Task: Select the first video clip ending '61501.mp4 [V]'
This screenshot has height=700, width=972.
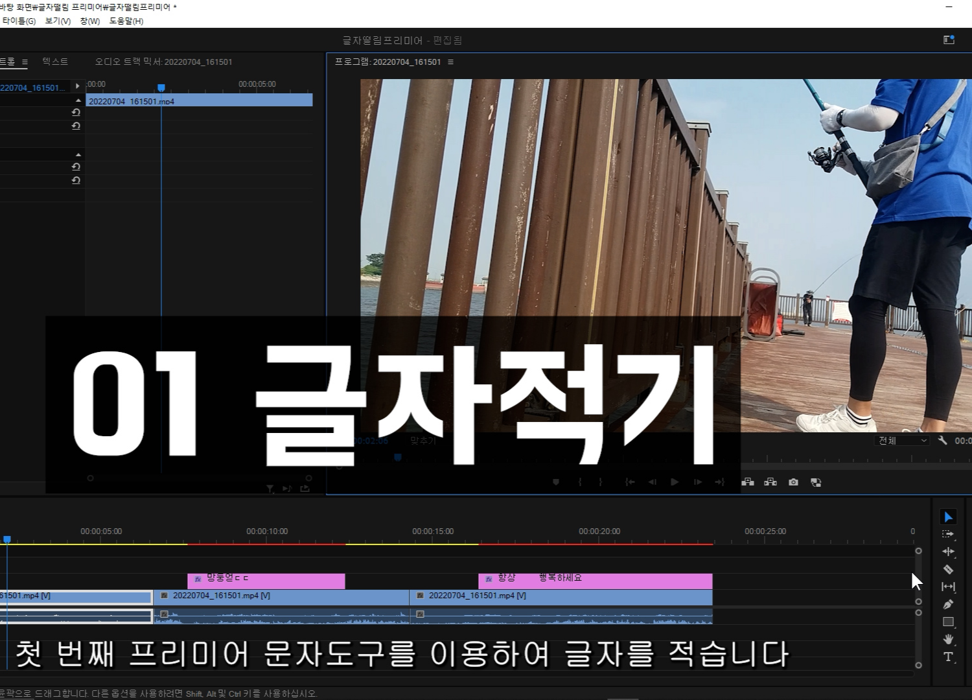Action: pyautogui.click(x=76, y=597)
